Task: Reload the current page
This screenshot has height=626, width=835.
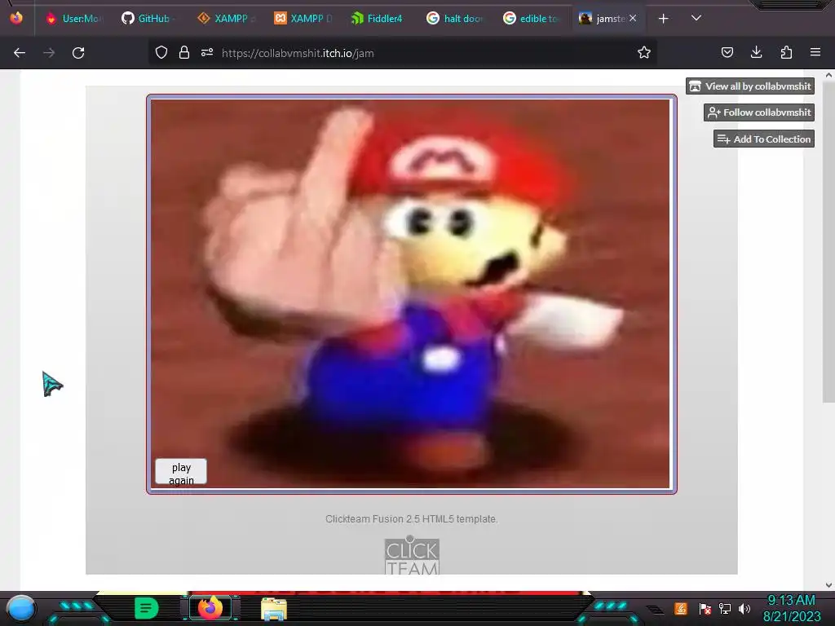Action: [x=78, y=53]
